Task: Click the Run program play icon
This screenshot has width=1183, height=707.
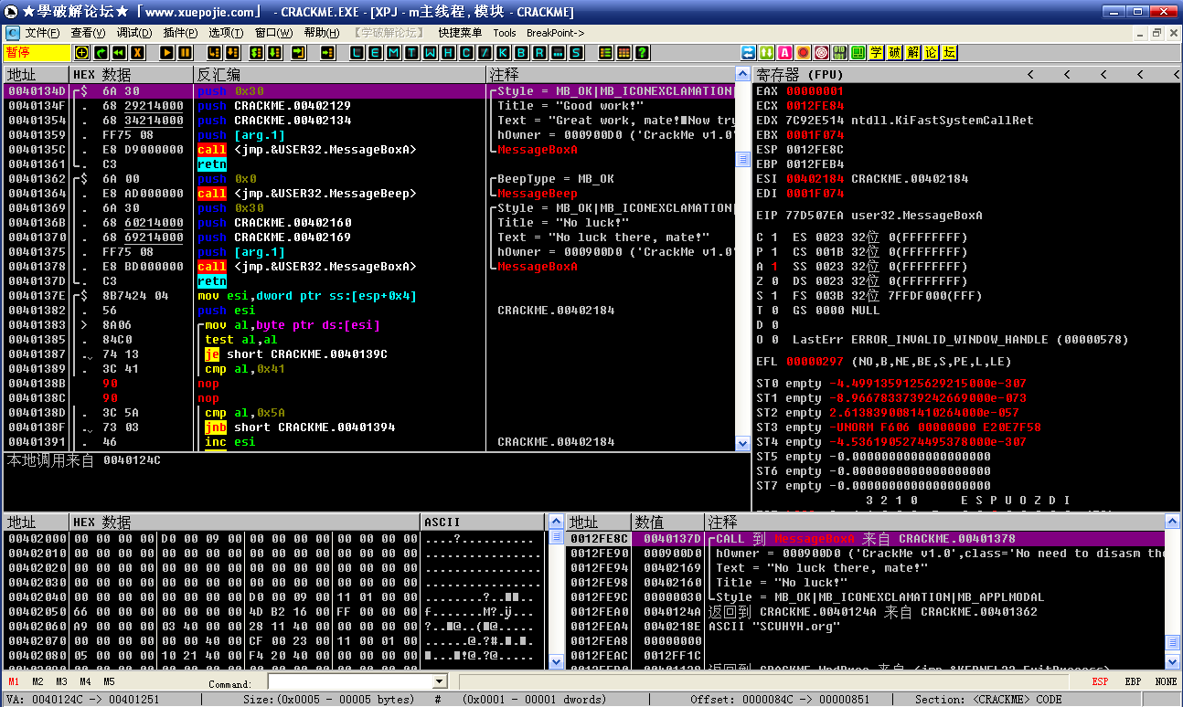Action: point(167,53)
